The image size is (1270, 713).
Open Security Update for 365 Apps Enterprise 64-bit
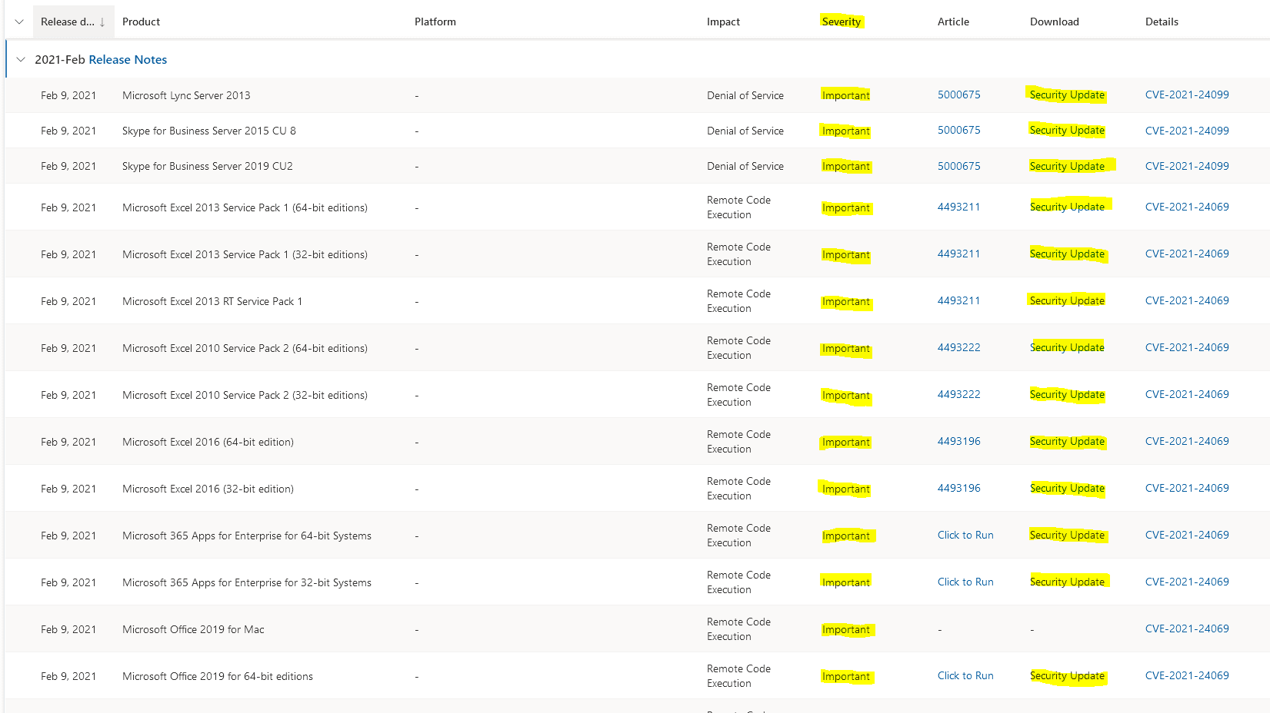(x=1067, y=536)
